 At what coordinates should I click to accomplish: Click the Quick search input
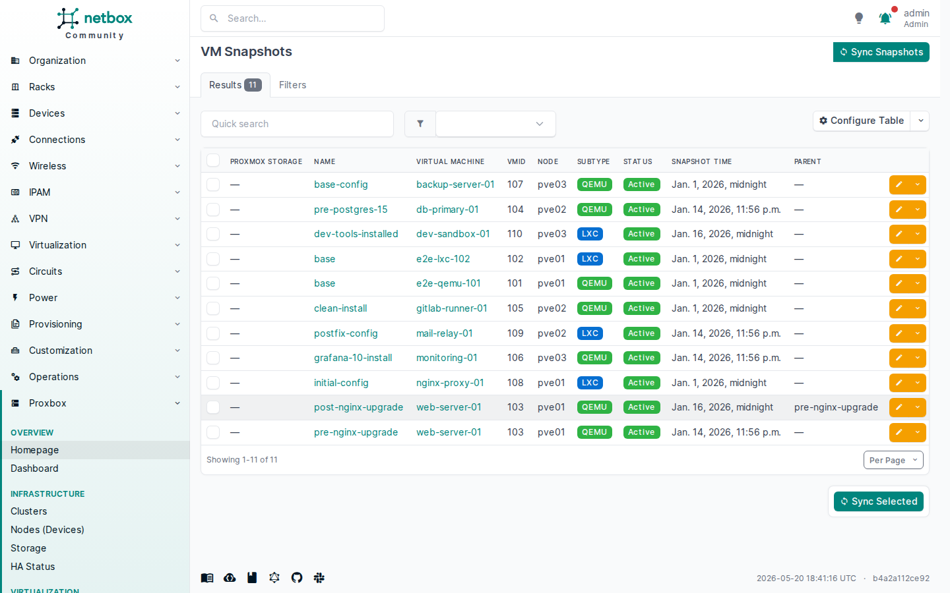(x=297, y=124)
